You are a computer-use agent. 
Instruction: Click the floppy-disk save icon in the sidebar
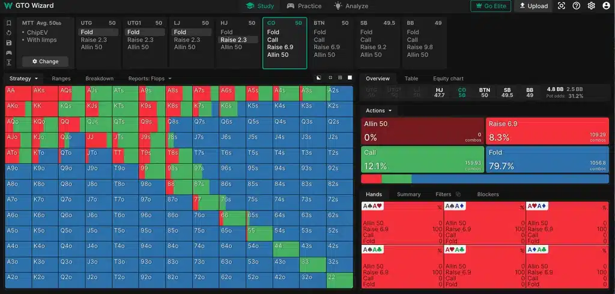click(8, 43)
